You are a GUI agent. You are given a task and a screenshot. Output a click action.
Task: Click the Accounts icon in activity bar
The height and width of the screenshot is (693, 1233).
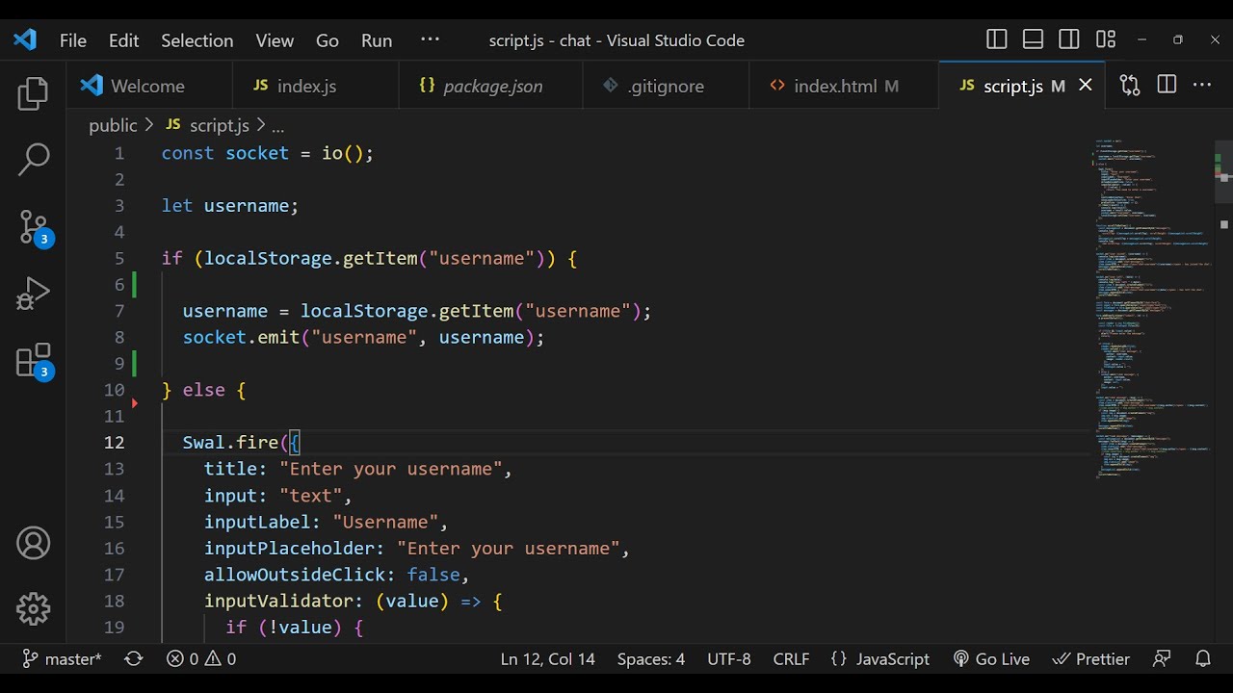(x=33, y=544)
